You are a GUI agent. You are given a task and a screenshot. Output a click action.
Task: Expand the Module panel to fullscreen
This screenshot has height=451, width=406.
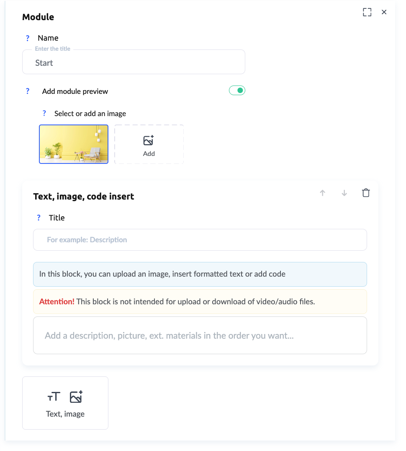367,12
